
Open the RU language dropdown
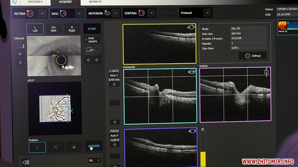94,160
